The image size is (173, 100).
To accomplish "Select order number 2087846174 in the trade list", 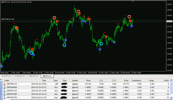I will tap(12, 84).
